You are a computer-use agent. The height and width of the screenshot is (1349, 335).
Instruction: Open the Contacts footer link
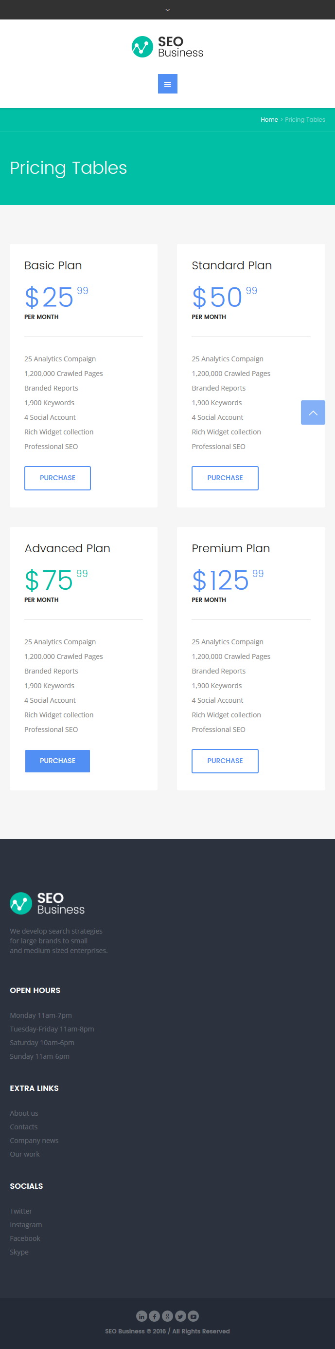(23, 1127)
